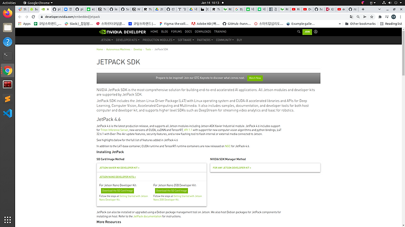Open the Other bookmarks folder
Image resolution: width=405 pixels, height=227 pixels.
360,24
